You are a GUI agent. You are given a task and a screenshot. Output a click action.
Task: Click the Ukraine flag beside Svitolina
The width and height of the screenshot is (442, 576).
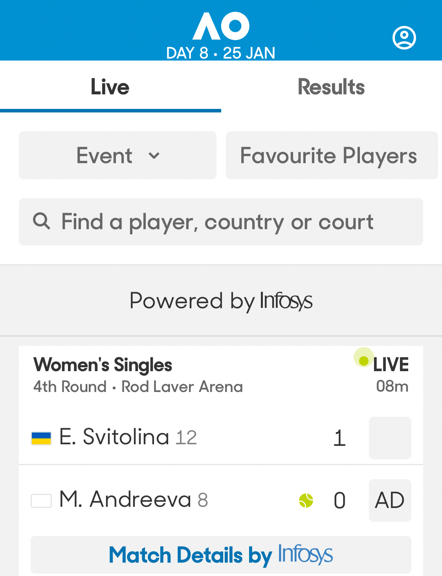pyautogui.click(x=41, y=438)
